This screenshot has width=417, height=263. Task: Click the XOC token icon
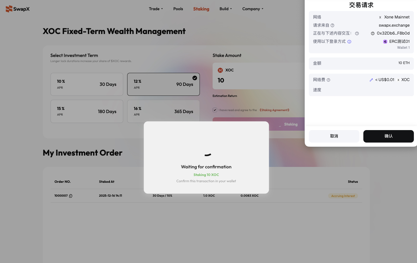coord(220,70)
